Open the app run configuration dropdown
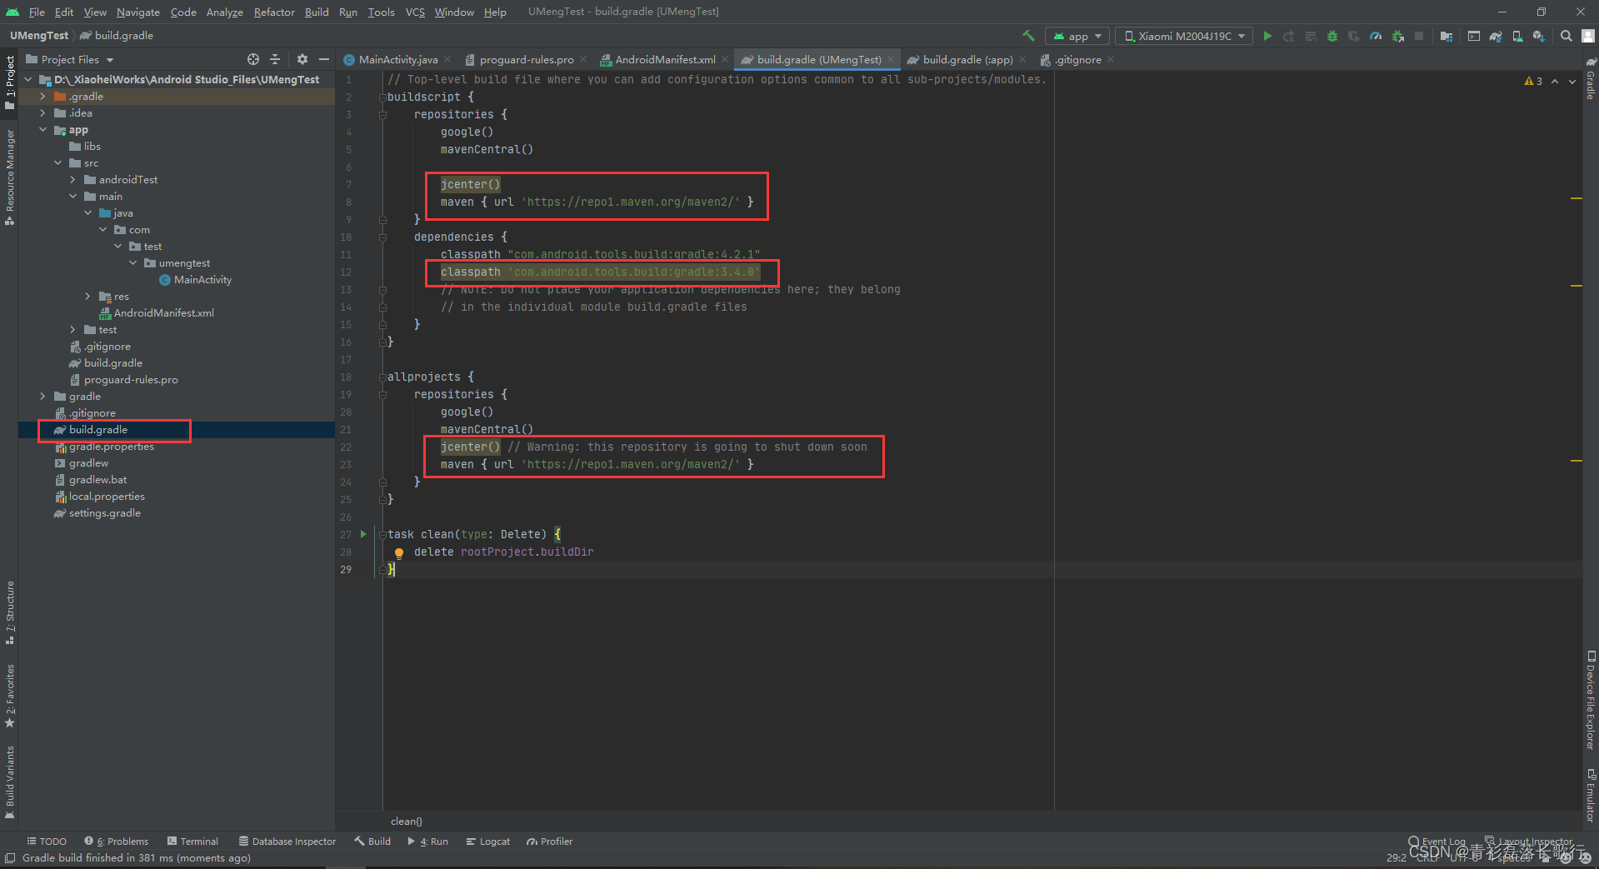The height and width of the screenshot is (869, 1599). [1077, 36]
